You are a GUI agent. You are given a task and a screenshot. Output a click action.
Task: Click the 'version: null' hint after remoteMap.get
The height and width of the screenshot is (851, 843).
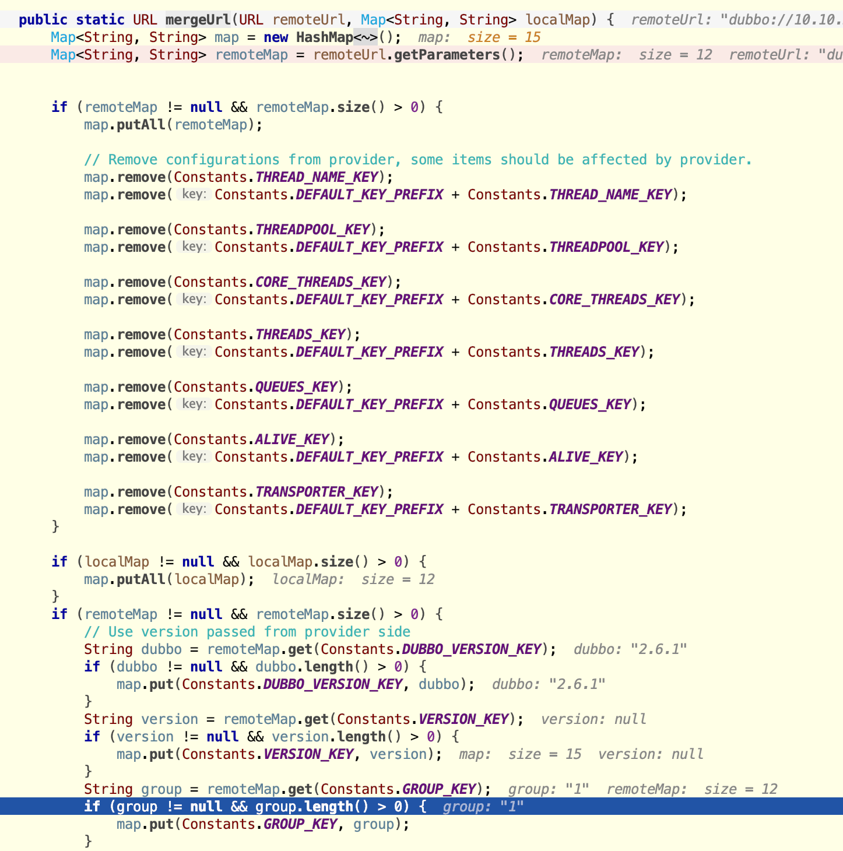pyautogui.click(x=593, y=719)
